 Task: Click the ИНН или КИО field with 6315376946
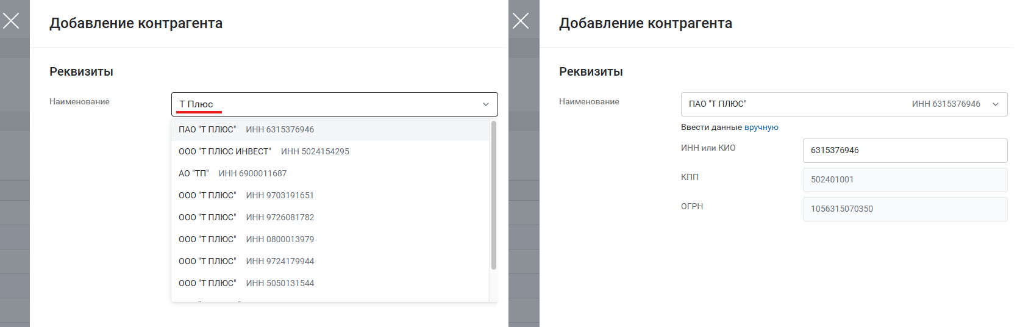click(x=905, y=151)
